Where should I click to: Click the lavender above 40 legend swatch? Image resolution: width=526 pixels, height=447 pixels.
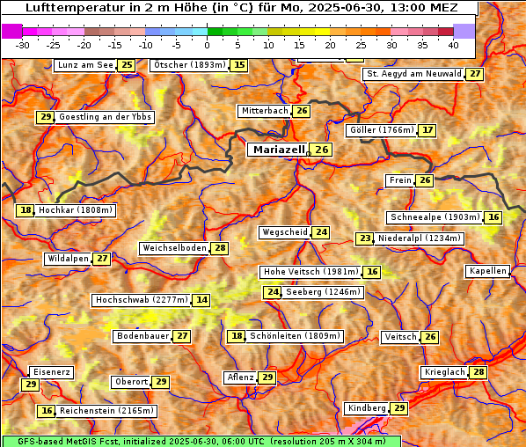coord(464,31)
